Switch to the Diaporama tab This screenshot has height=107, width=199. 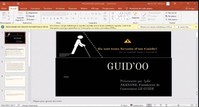click(x=73, y=9)
